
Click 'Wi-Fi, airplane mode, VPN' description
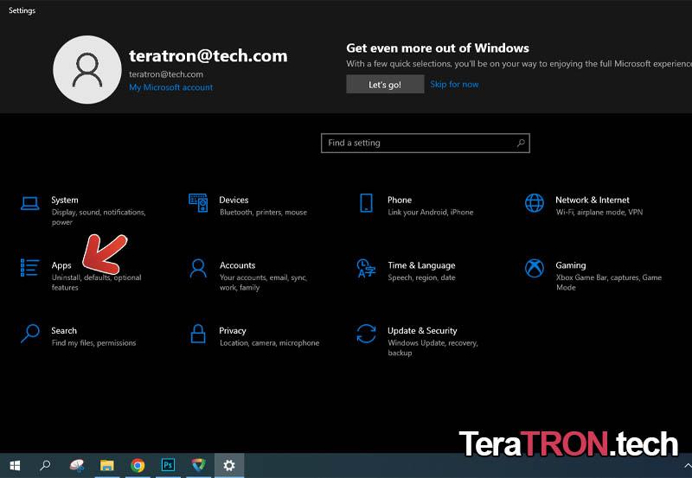[x=599, y=212]
